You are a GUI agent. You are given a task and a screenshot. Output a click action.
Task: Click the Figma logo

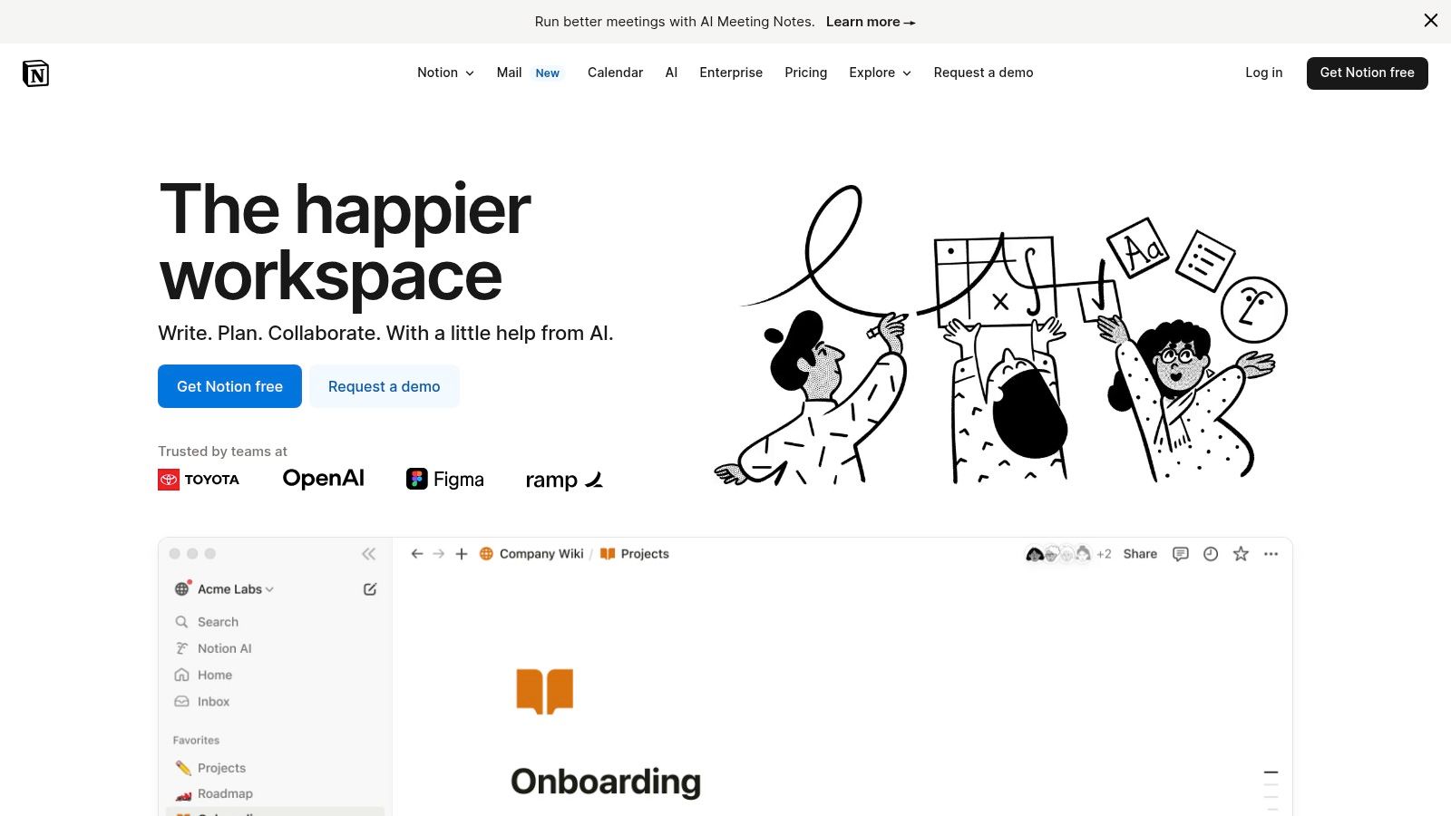click(x=444, y=480)
